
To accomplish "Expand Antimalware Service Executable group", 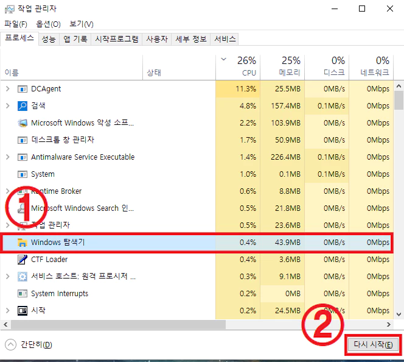I will [x=8, y=157].
